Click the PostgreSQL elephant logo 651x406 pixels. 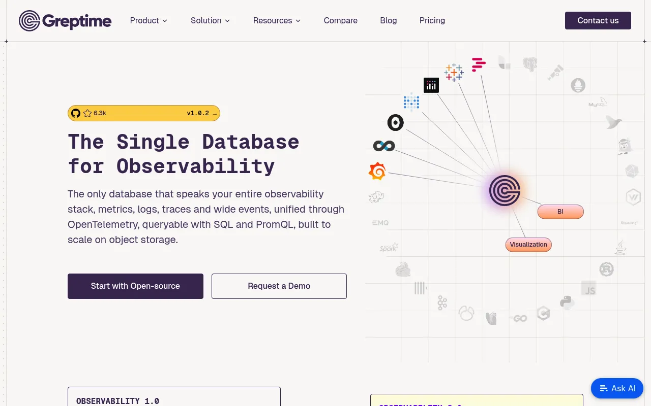530,64
